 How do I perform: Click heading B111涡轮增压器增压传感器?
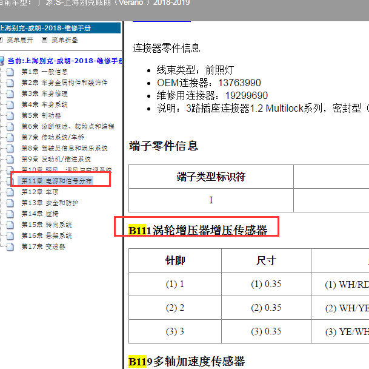[198, 230]
